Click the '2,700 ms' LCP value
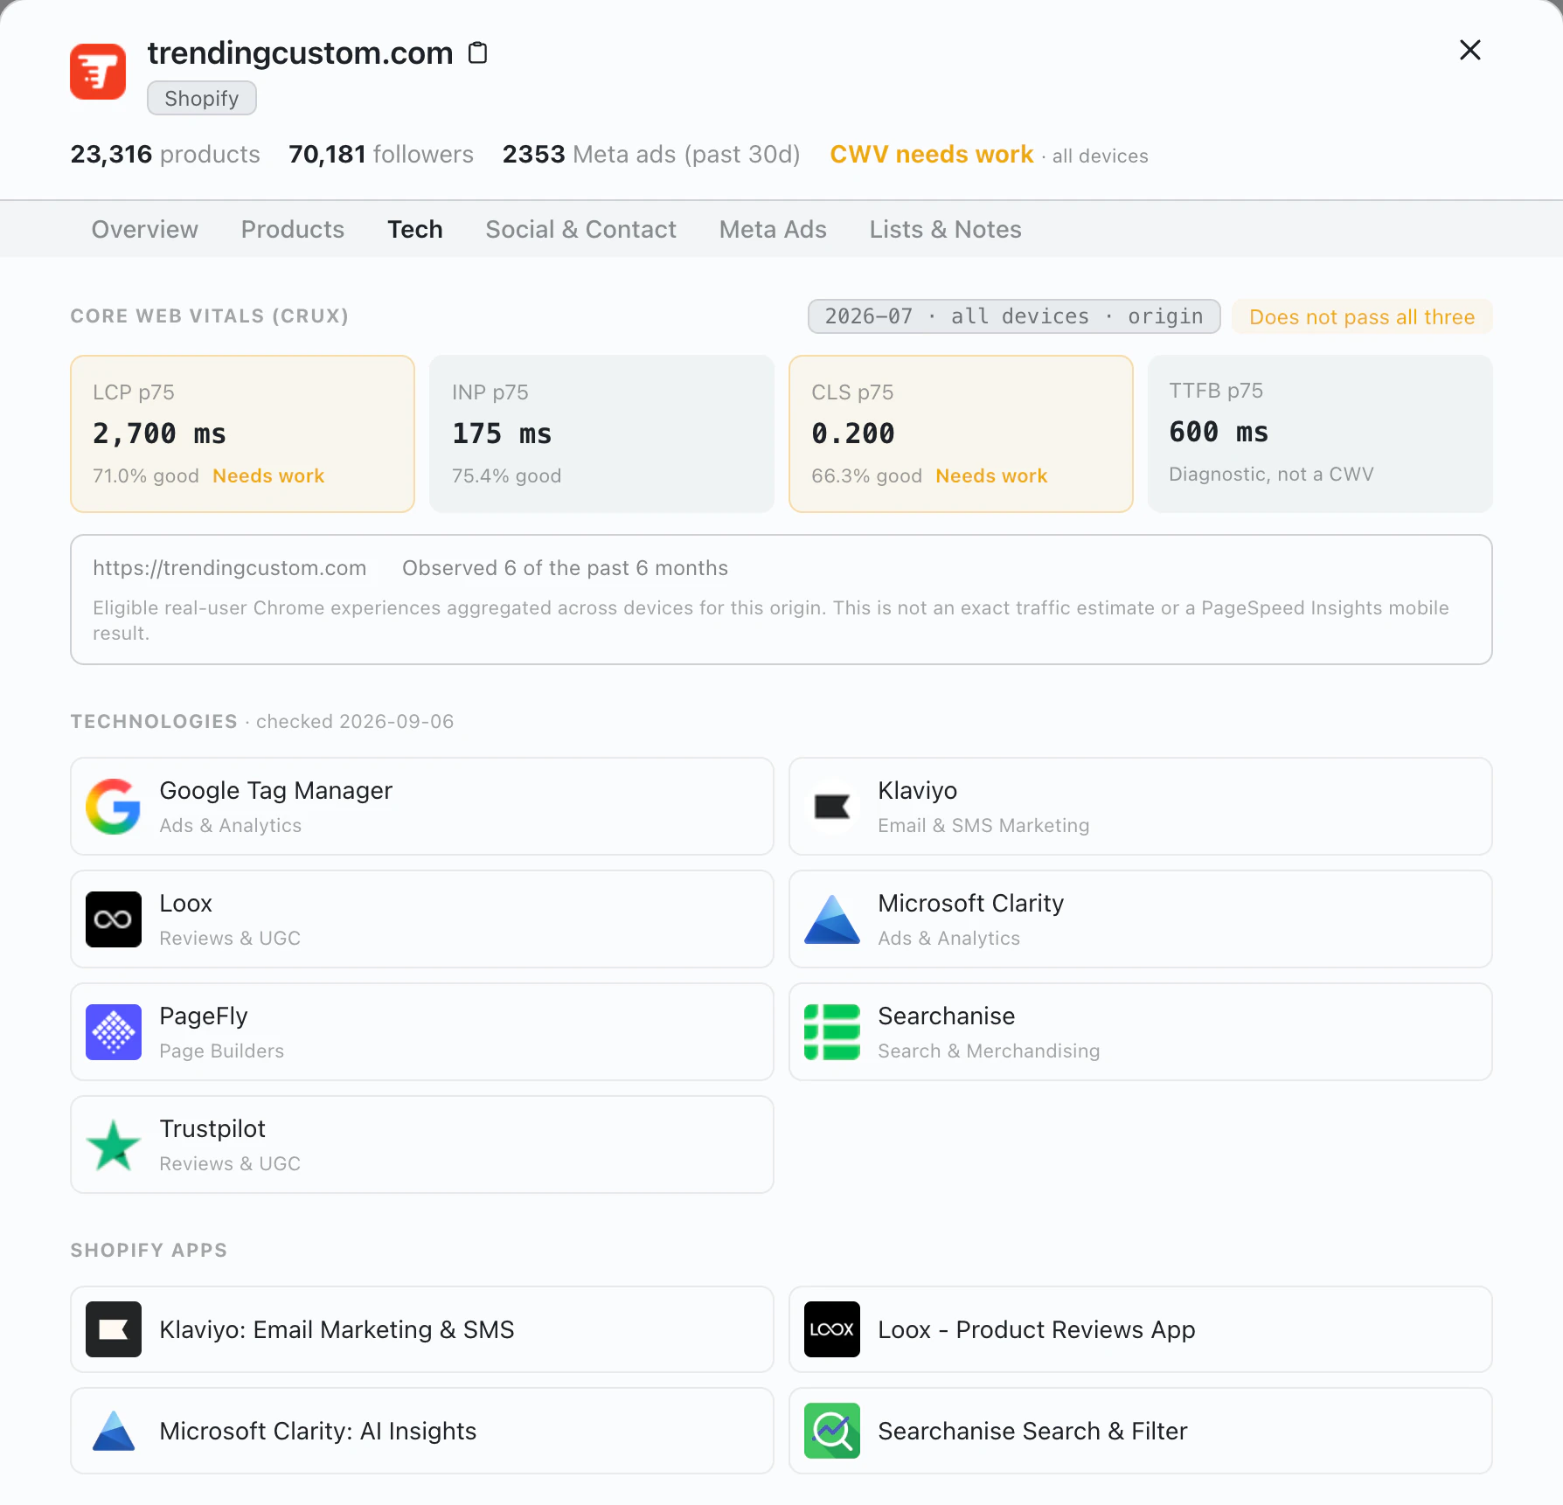 pos(160,433)
